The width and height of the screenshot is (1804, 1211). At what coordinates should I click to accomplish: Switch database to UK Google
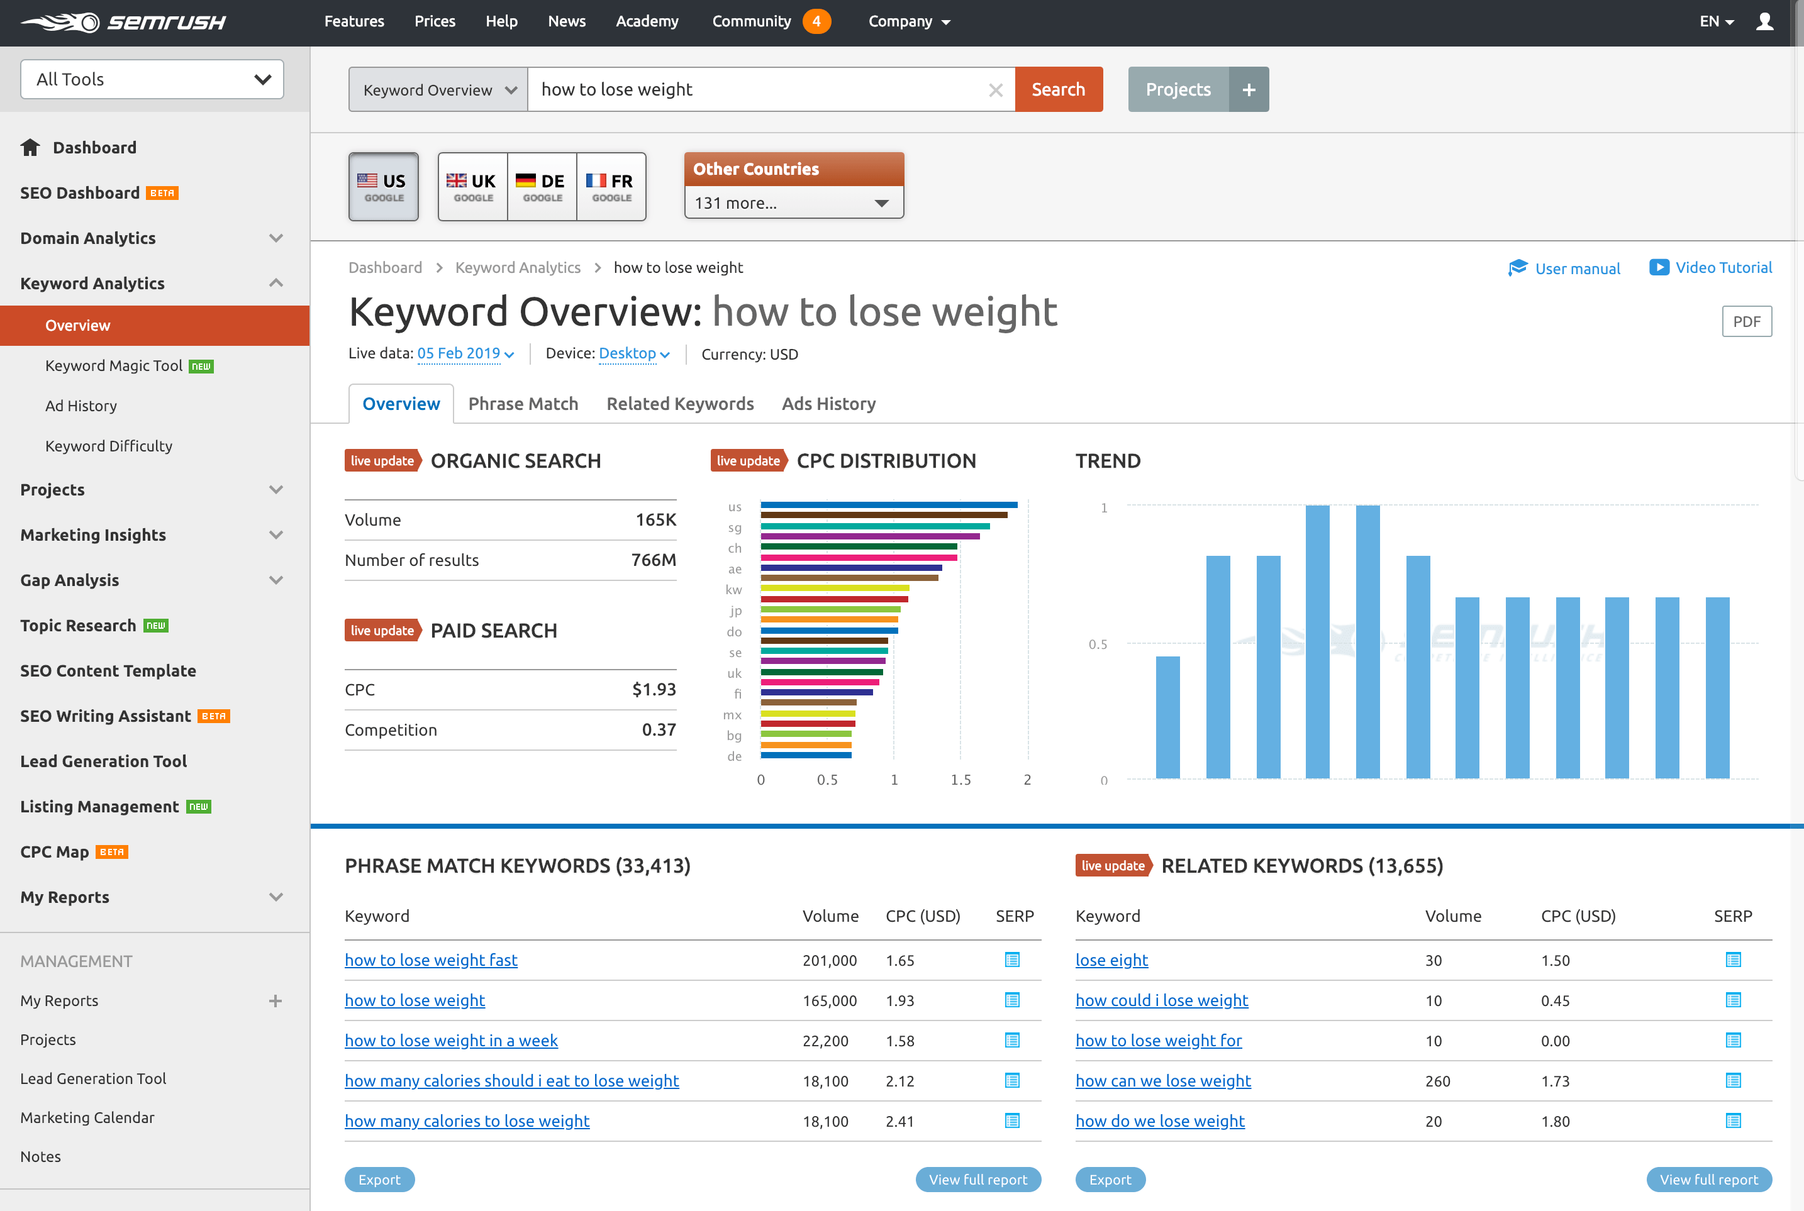[x=472, y=187]
